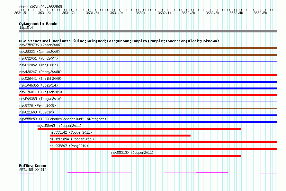
Task: Click the DGV Structural Variants track title
Action: tap(119, 41)
